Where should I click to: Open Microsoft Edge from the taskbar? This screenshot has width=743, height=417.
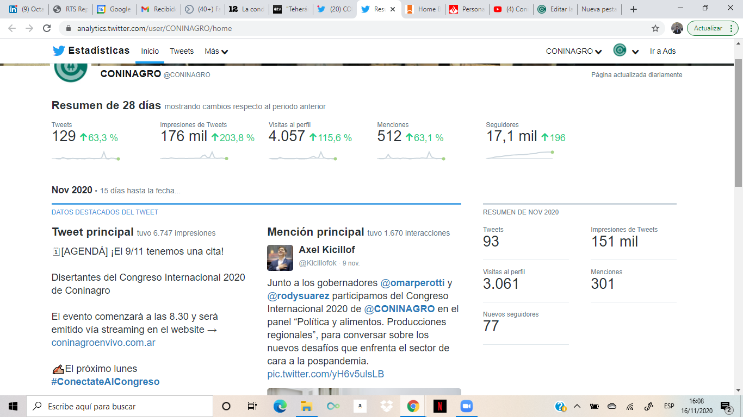(280, 406)
